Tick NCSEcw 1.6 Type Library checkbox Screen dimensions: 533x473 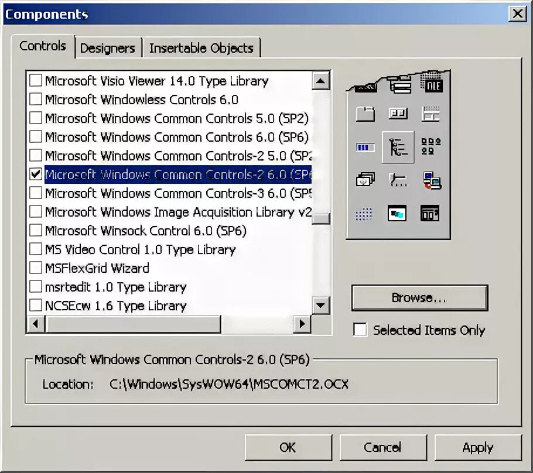point(36,305)
